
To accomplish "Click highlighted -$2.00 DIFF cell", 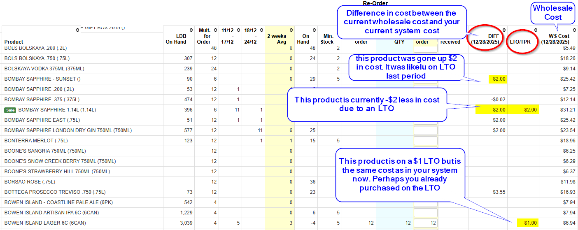I will [491, 110].
